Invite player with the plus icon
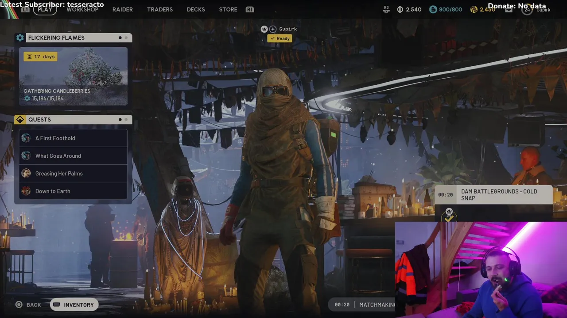The width and height of the screenshot is (567, 318). (273, 29)
